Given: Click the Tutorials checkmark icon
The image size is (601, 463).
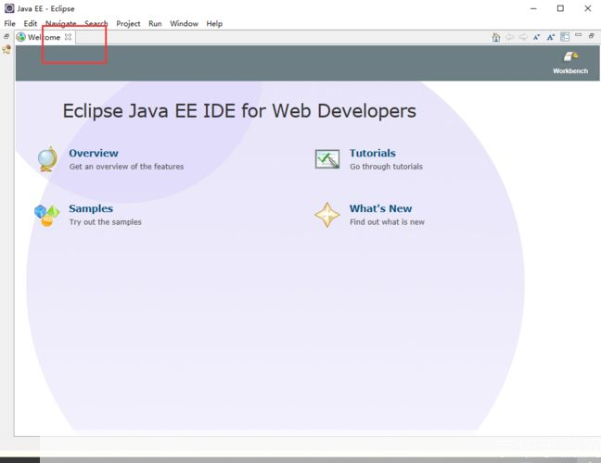Looking at the screenshot, I should click(x=327, y=159).
